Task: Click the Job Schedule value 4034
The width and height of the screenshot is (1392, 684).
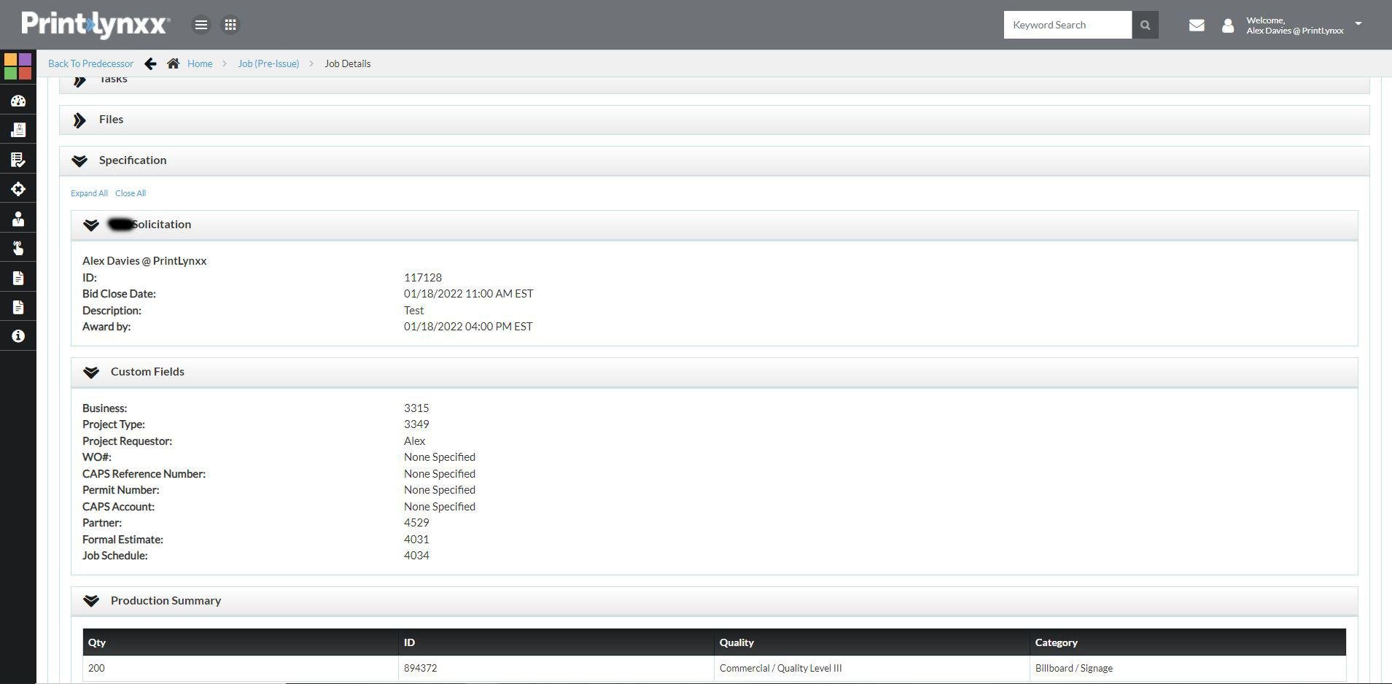Action: click(x=416, y=556)
